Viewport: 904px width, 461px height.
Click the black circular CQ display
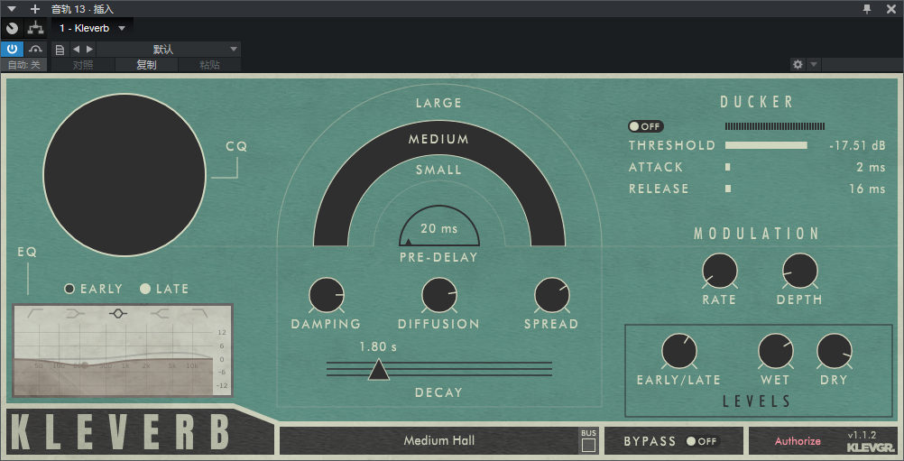[x=125, y=175]
